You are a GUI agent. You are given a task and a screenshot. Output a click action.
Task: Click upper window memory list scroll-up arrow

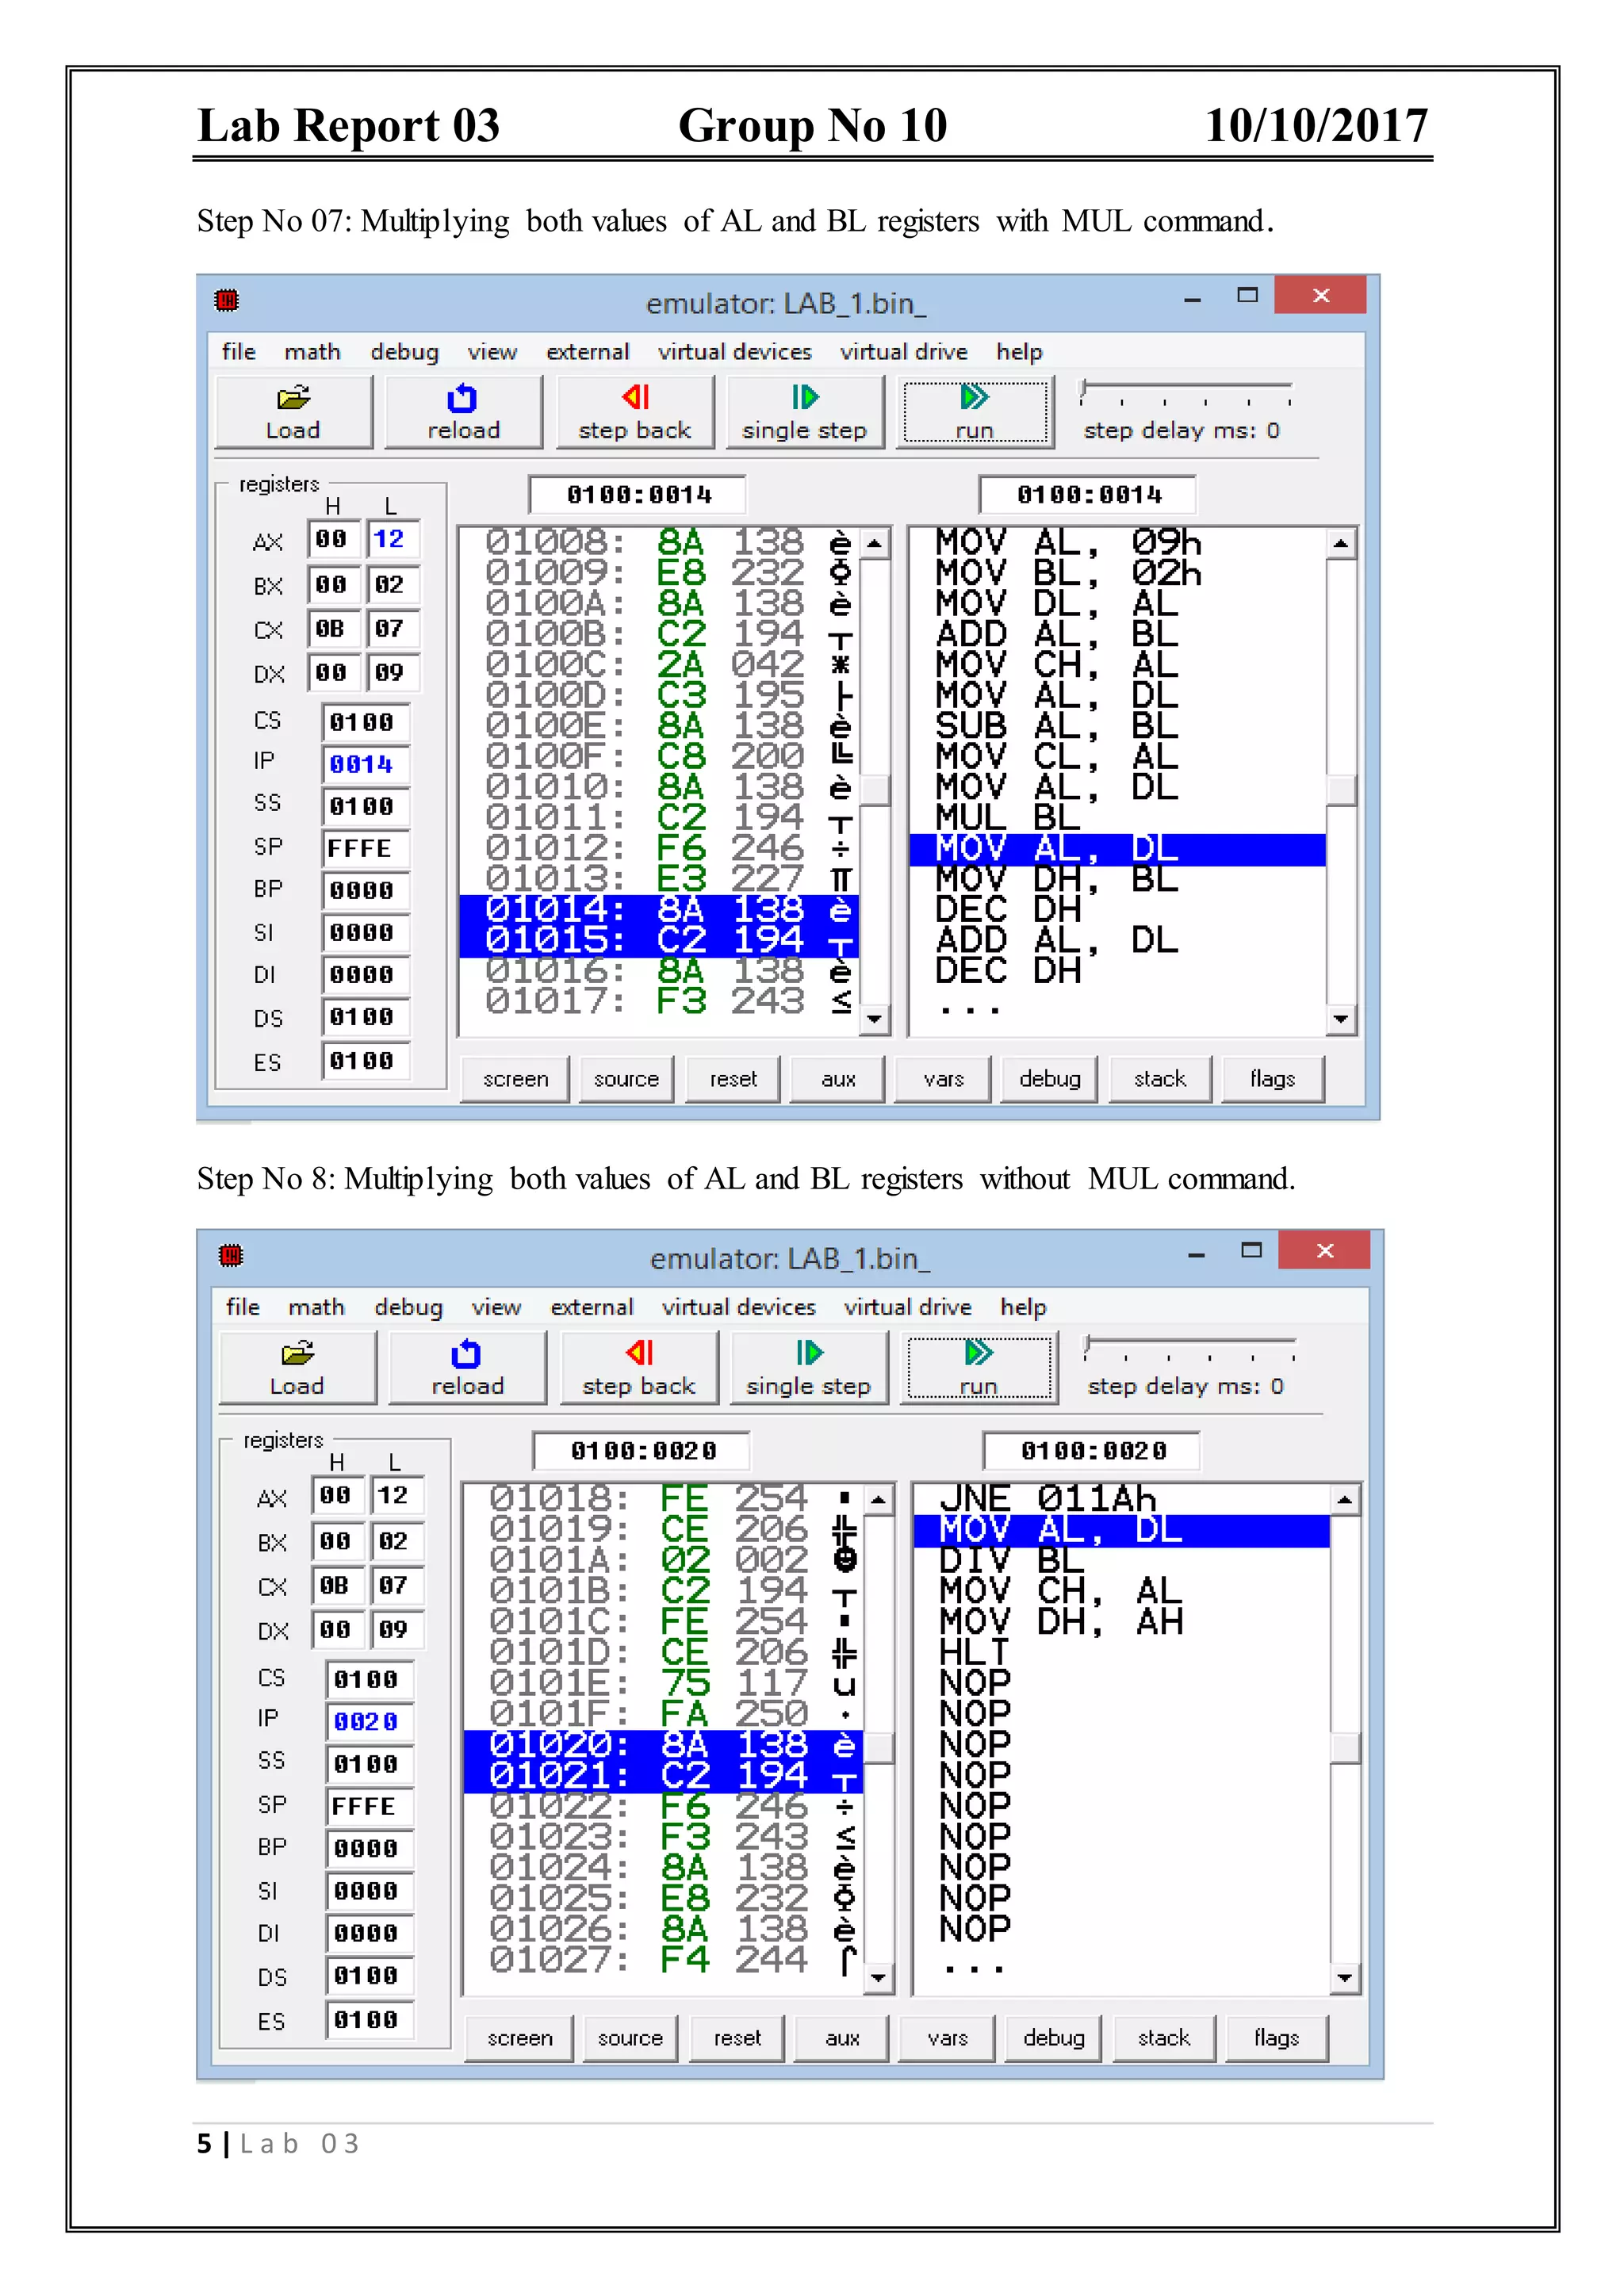tap(875, 544)
